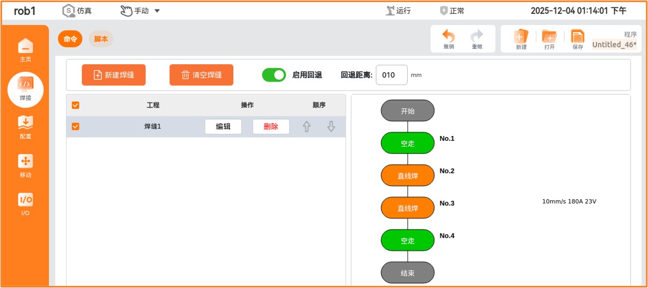The width and height of the screenshot is (648, 288).
Task: Click the 回退距离 input field
Action: pyautogui.click(x=391, y=75)
